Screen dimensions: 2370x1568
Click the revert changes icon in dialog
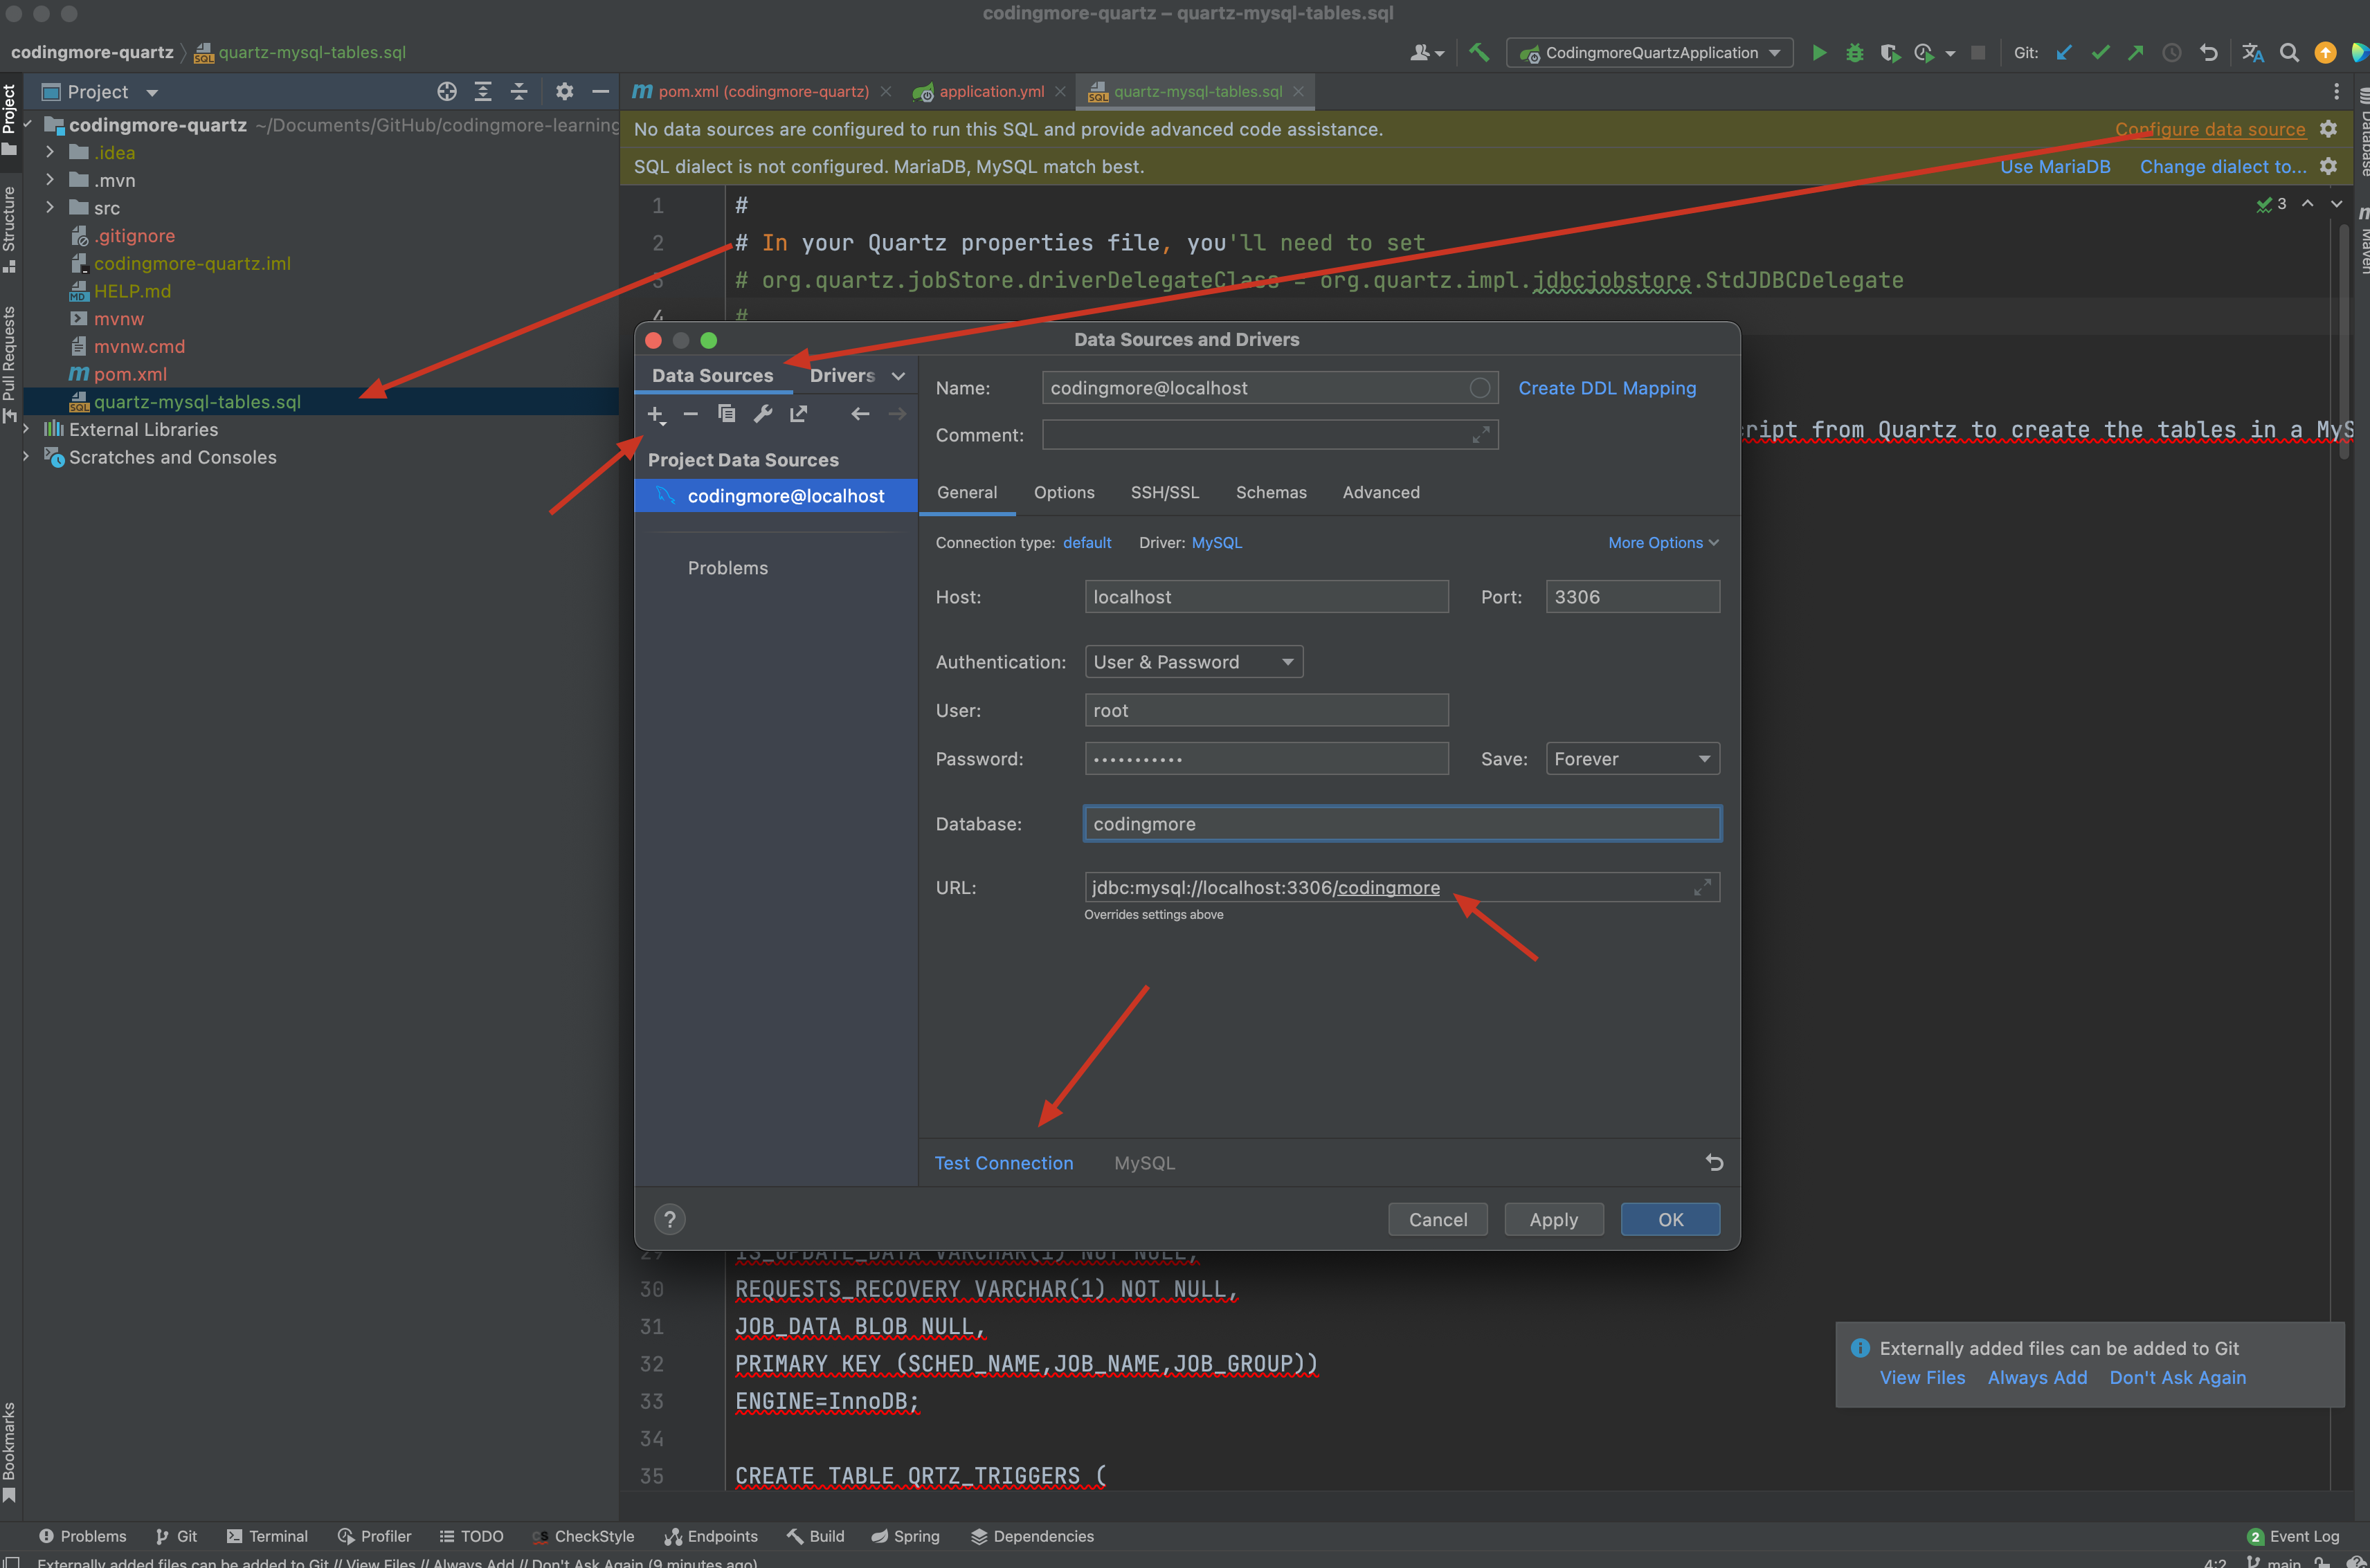[x=1714, y=1162]
